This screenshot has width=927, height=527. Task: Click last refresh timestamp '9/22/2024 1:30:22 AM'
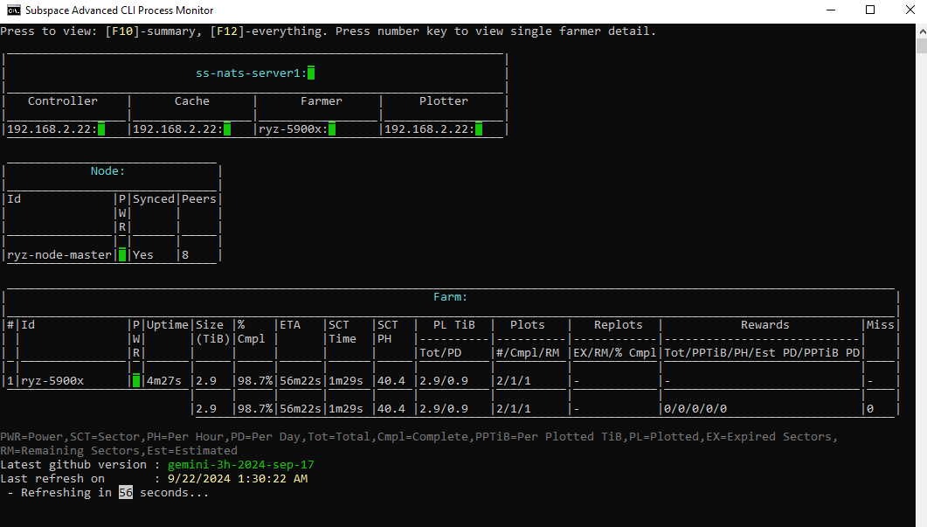238,479
